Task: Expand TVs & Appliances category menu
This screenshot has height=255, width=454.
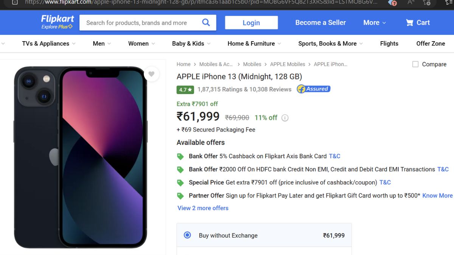Action: click(x=49, y=43)
